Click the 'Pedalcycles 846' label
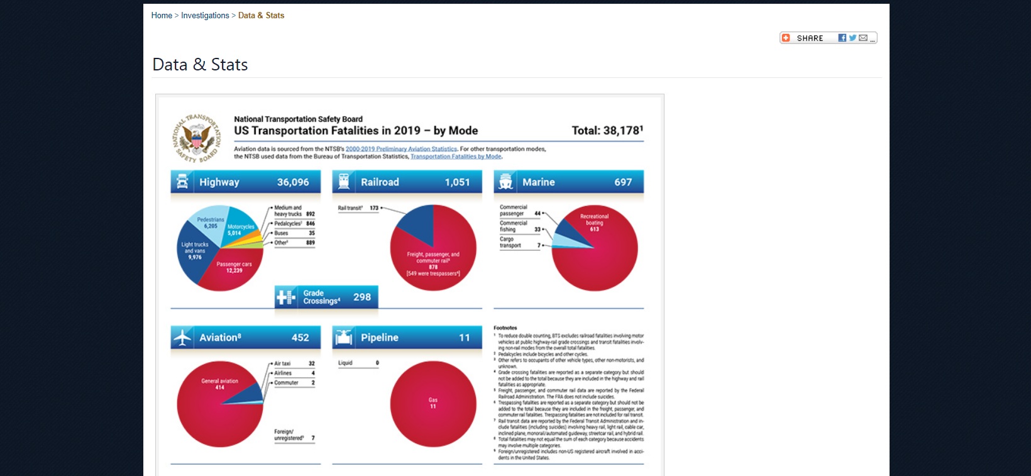 [x=294, y=224]
